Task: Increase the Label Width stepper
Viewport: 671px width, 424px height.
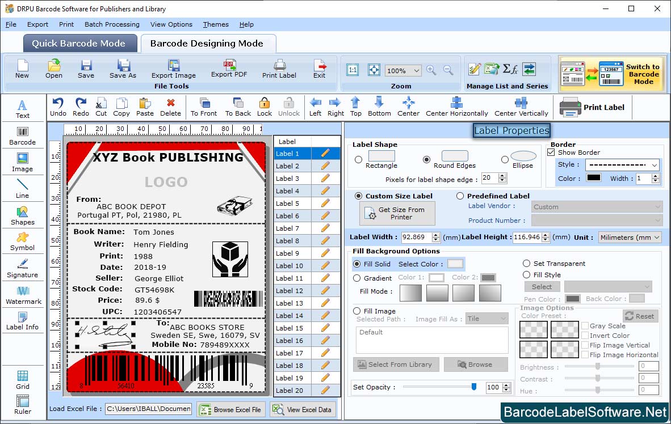Action: coord(435,235)
